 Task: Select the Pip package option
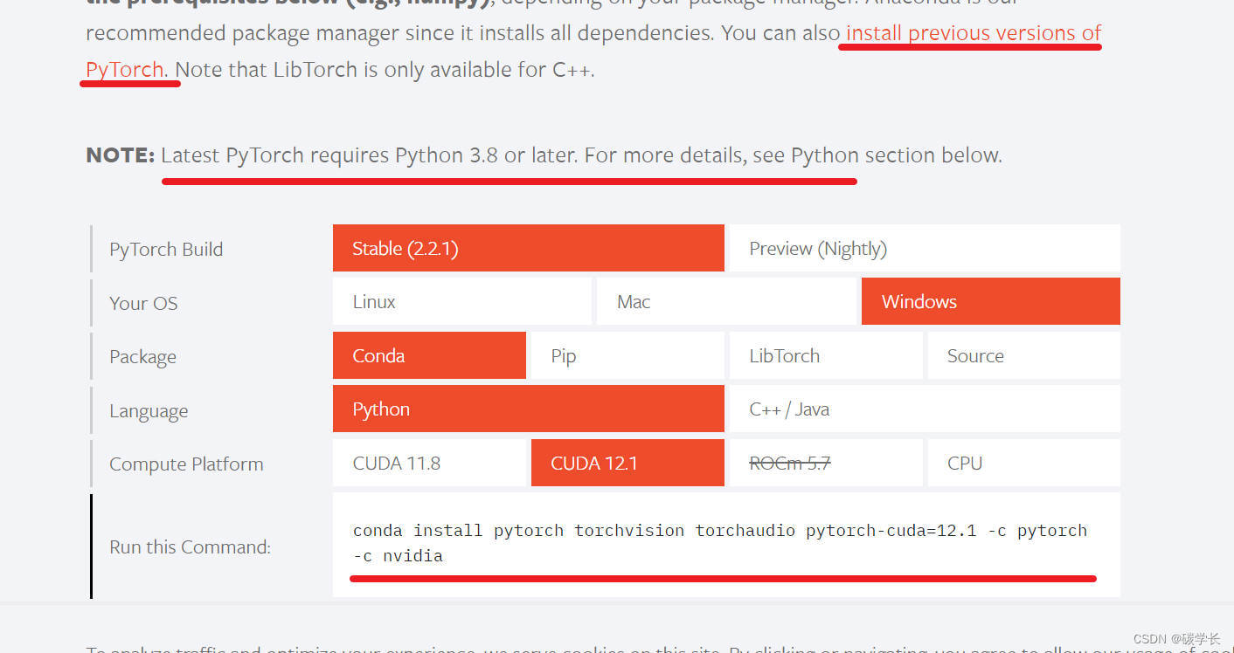point(627,355)
